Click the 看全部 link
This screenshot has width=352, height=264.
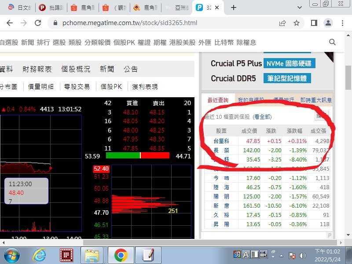(x=262, y=117)
